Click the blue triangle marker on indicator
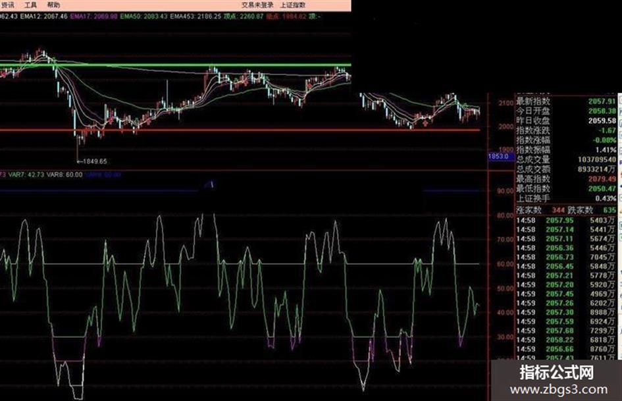Screen dimensions: 622x401 pyautogui.click(x=211, y=184)
